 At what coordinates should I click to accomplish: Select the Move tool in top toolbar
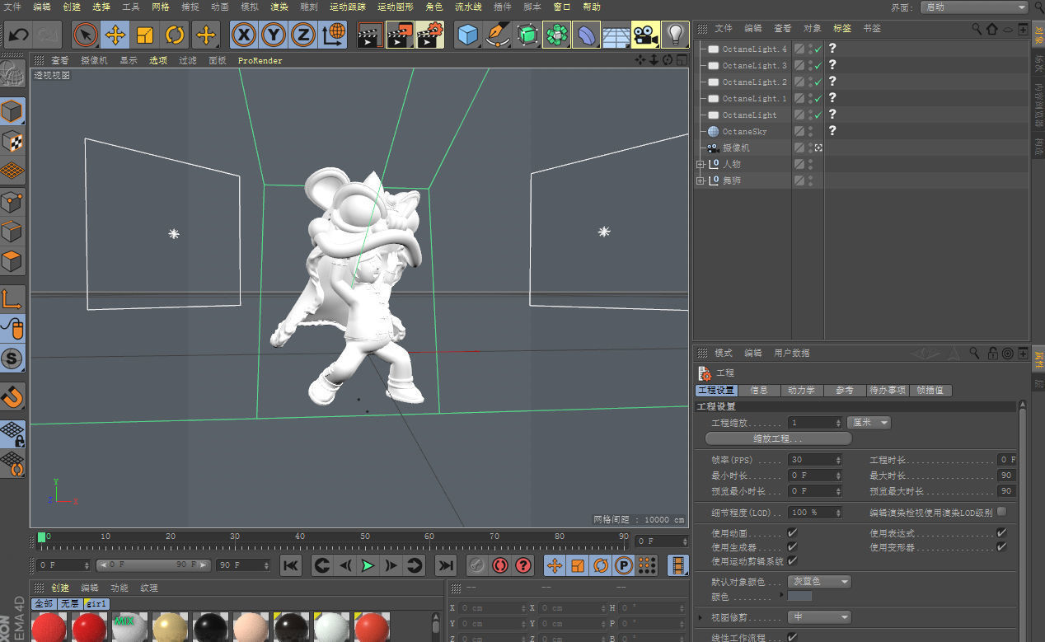(115, 35)
